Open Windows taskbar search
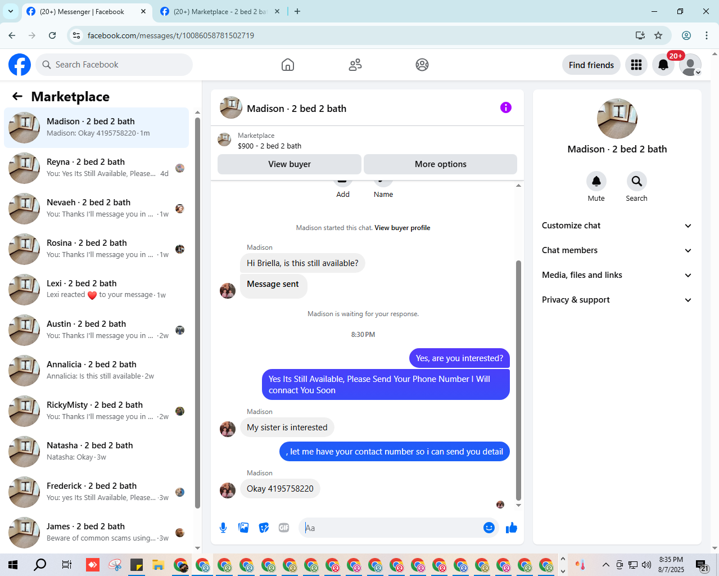The width and height of the screenshot is (719, 576). click(40, 565)
